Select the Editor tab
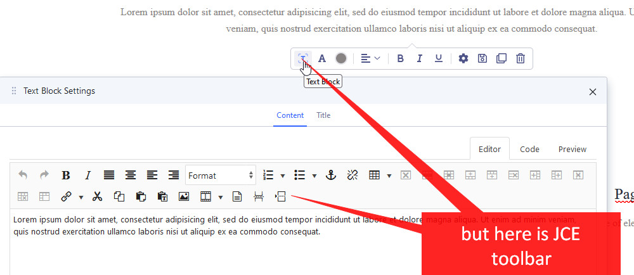This screenshot has height=275, width=634. [489, 149]
